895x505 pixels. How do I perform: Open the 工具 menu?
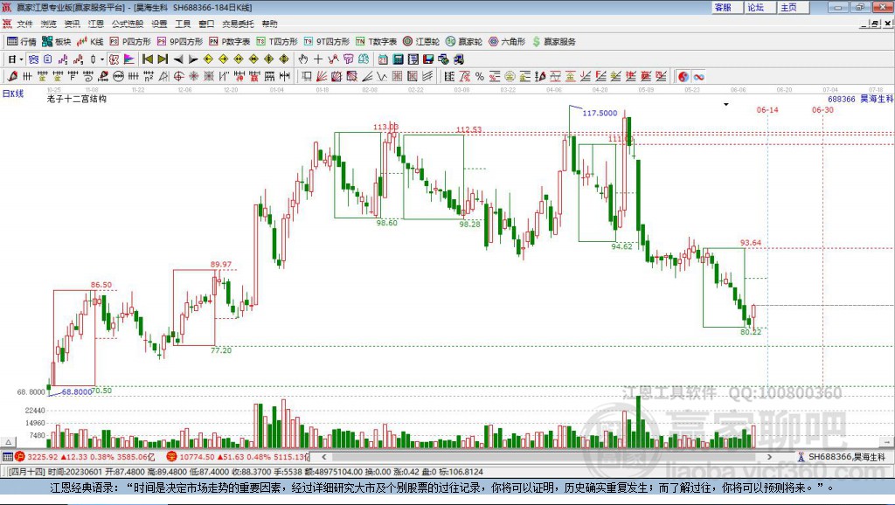(x=183, y=24)
